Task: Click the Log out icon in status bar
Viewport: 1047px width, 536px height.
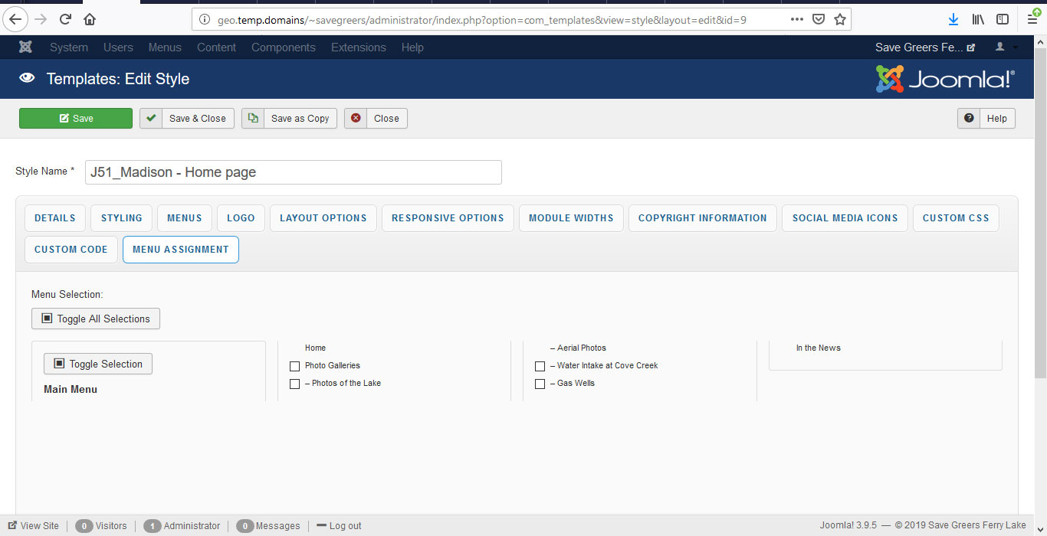Action: (321, 525)
